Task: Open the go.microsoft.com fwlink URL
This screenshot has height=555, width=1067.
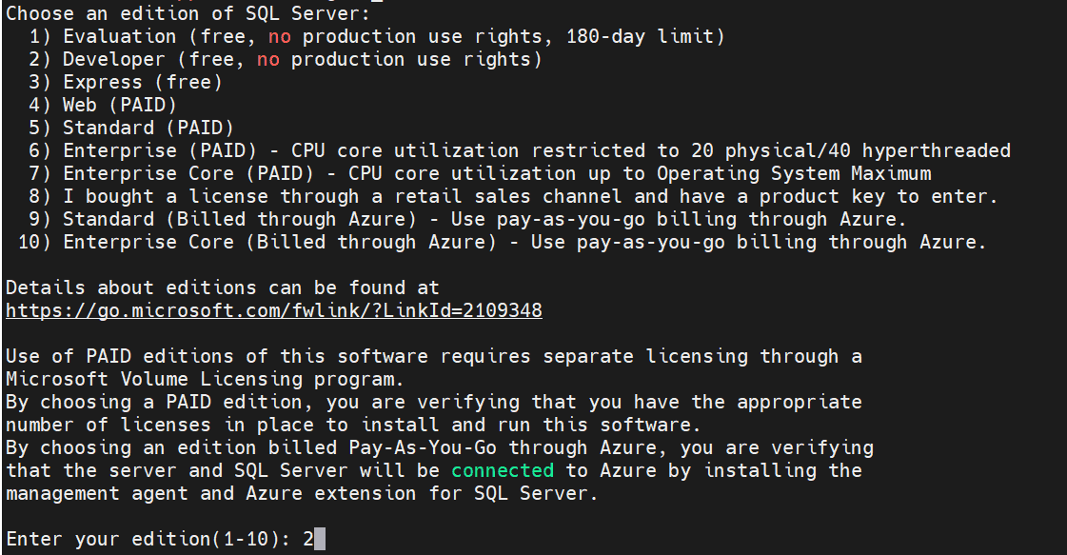Action: pyautogui.click(x=273, y=310)
